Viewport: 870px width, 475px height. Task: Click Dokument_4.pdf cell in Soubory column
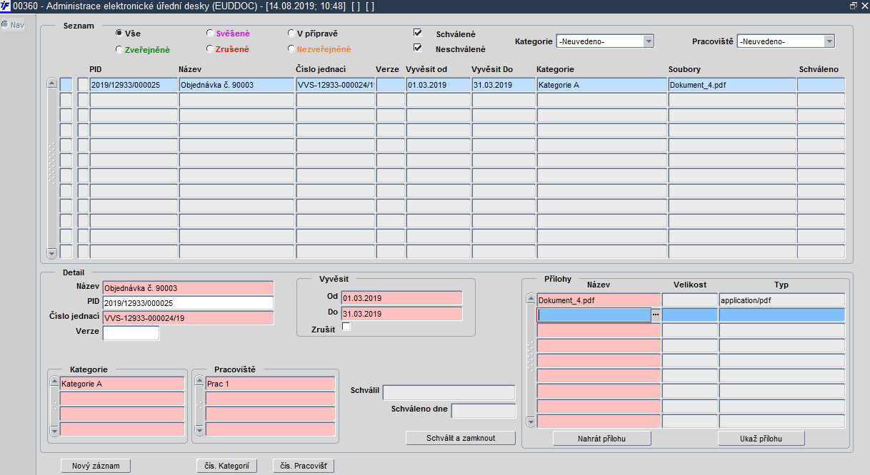point(732,85)
